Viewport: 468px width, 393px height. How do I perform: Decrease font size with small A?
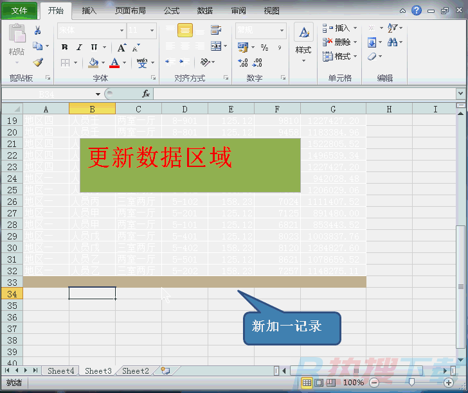pyautogui.click(x=136, y=48)
